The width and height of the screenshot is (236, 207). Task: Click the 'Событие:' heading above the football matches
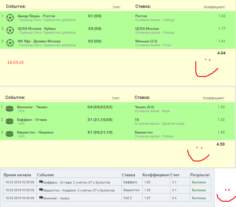coord(16,6)
